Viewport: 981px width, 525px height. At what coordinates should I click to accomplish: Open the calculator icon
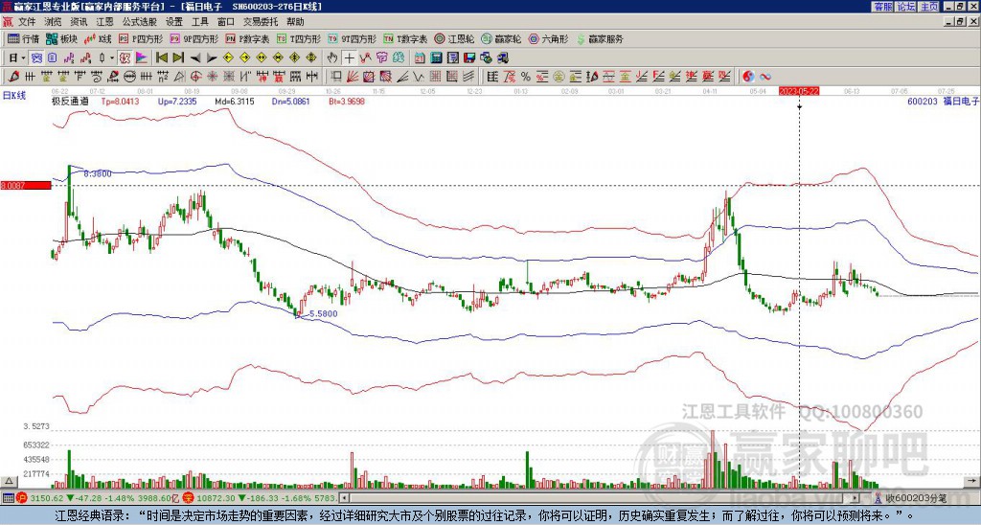[x=436, y=57]
